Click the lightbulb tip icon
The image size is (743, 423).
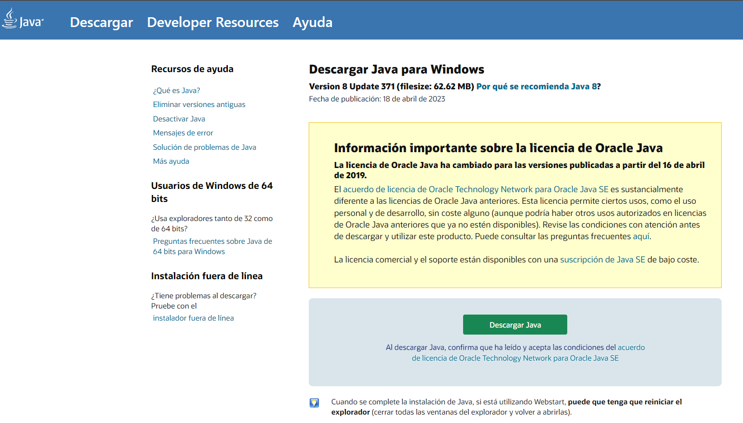coord(314,403)
